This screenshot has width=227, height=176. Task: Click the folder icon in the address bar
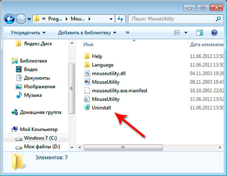37,19
